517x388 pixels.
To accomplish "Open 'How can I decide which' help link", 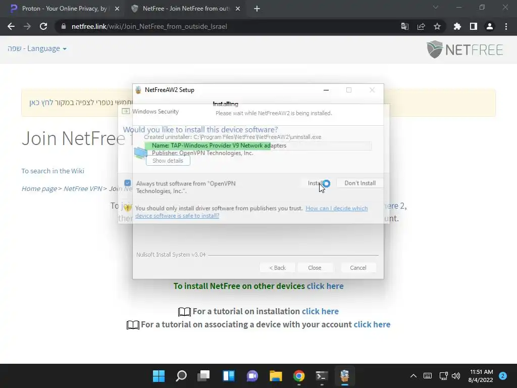I will pos(336,208).
